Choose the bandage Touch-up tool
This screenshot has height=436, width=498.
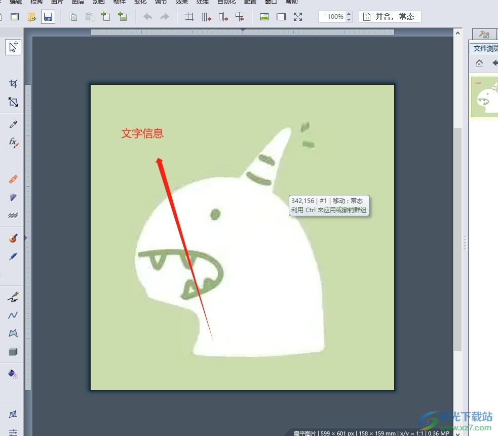tap(13, 179)
